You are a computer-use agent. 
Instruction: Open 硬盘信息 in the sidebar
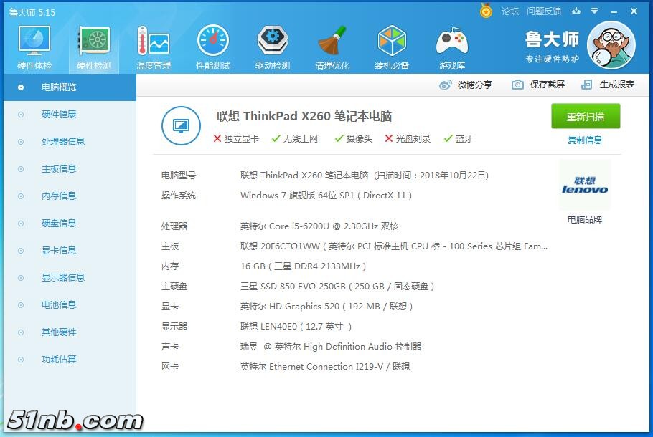[x=58, y=223]
